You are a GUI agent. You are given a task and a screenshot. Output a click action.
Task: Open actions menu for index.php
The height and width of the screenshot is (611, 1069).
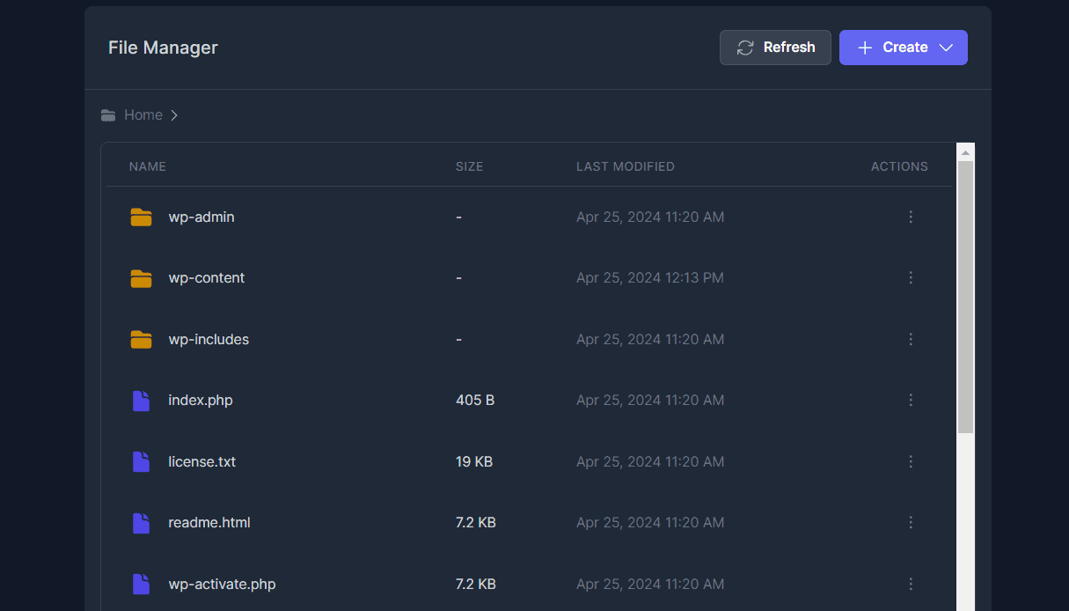point(911,401)
